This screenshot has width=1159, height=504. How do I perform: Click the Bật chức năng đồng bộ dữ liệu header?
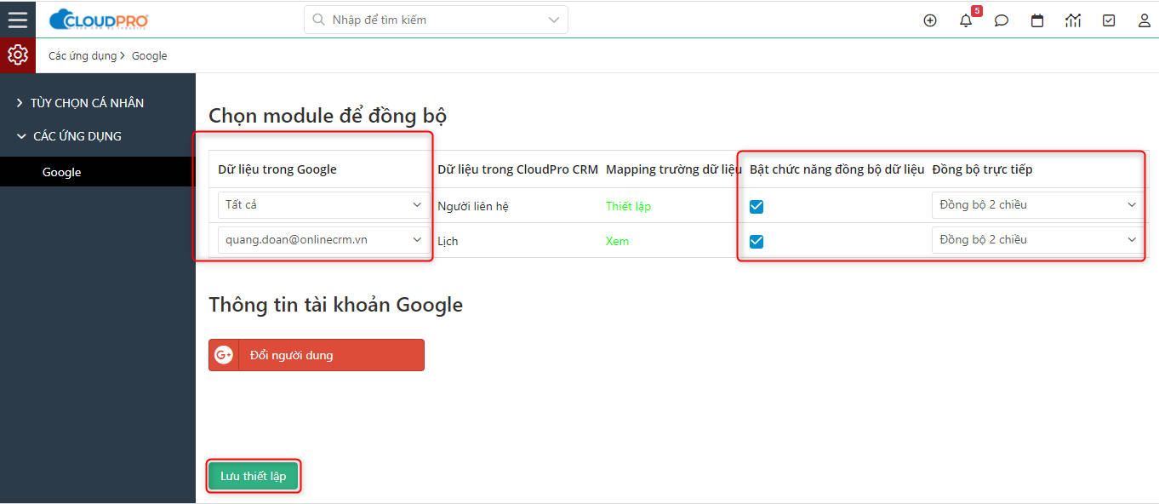tap(836, 169)
